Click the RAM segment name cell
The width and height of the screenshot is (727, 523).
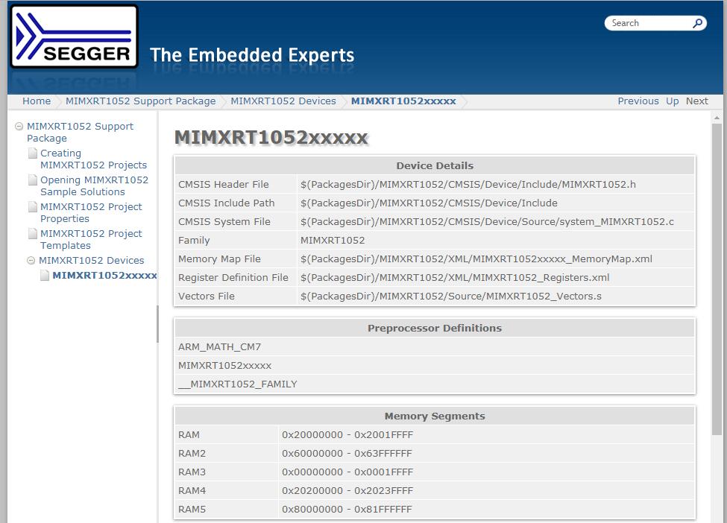pos(226,434)
